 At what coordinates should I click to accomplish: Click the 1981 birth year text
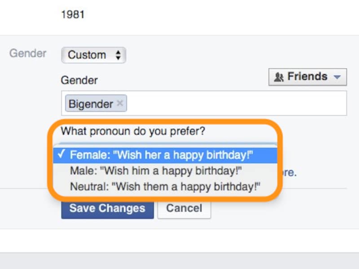click(73, 14)
